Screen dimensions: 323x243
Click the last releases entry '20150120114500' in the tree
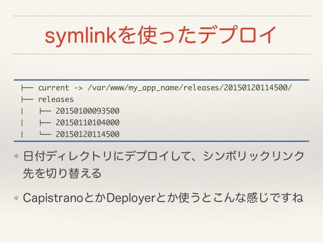pyautogui.click(x=88, y=134)
